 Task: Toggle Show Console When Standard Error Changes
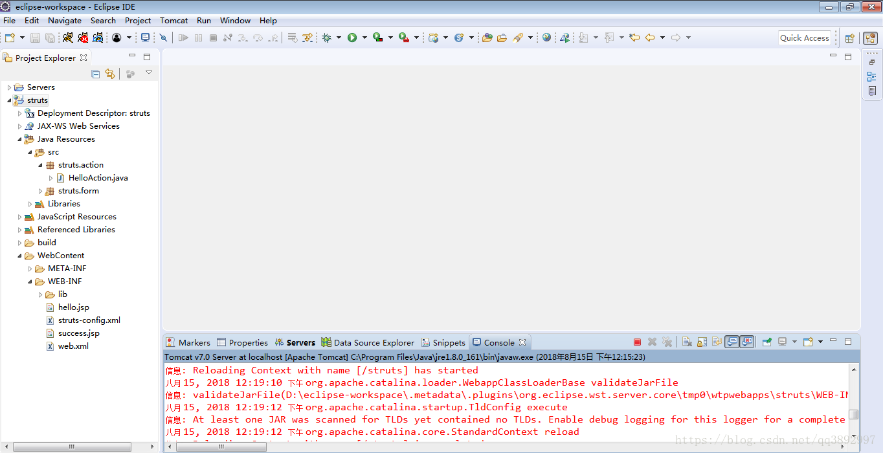pyautogui.click(x=747, y=342)
